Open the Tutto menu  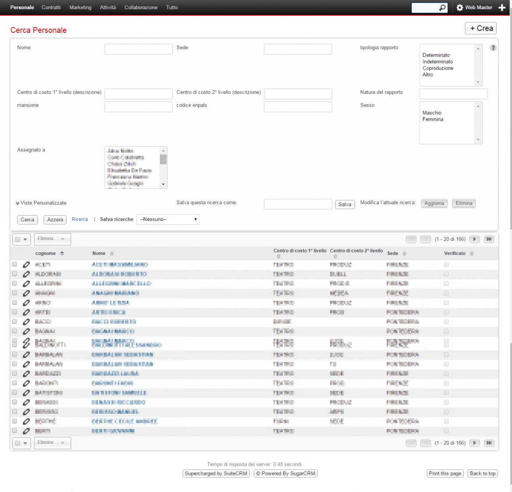coord(172,7)
